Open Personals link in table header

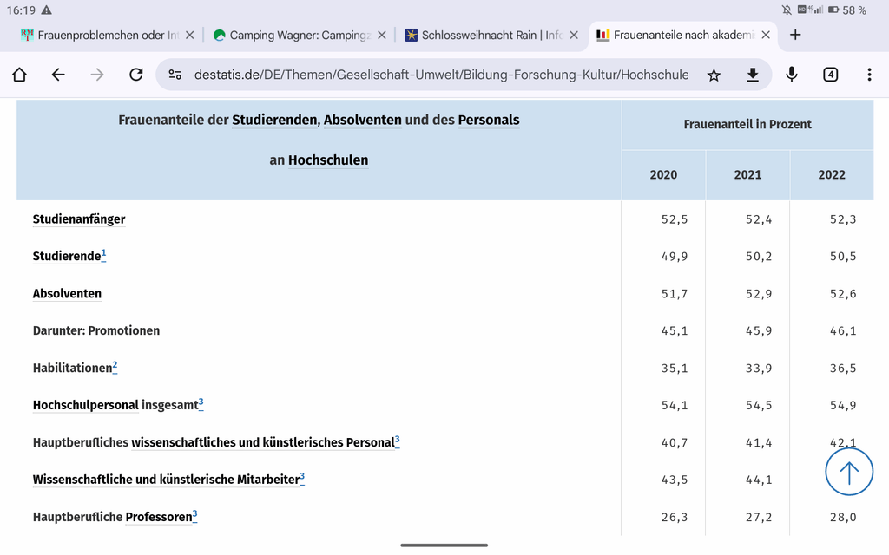tap(489, 120)
